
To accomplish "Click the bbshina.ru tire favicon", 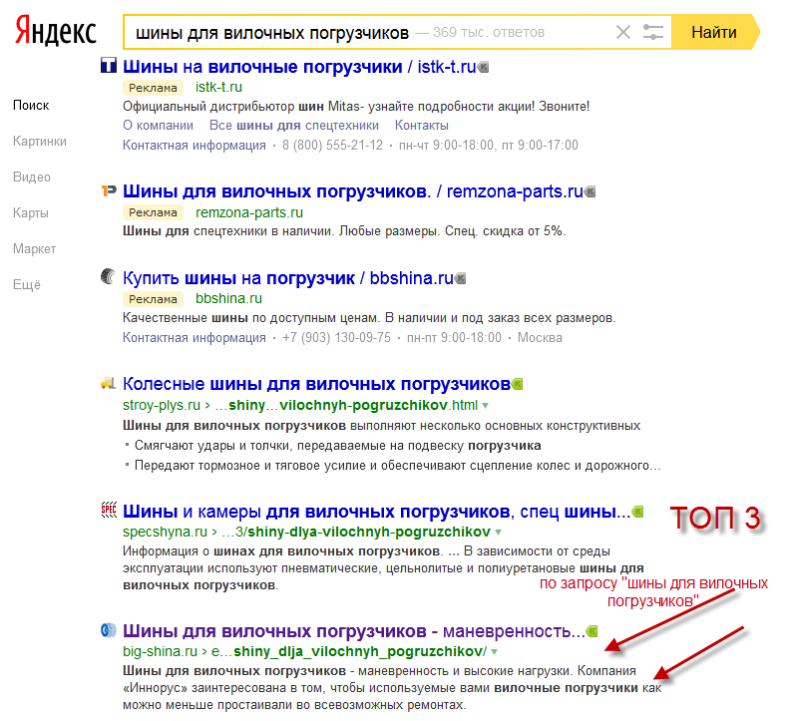I will (109, 276).
